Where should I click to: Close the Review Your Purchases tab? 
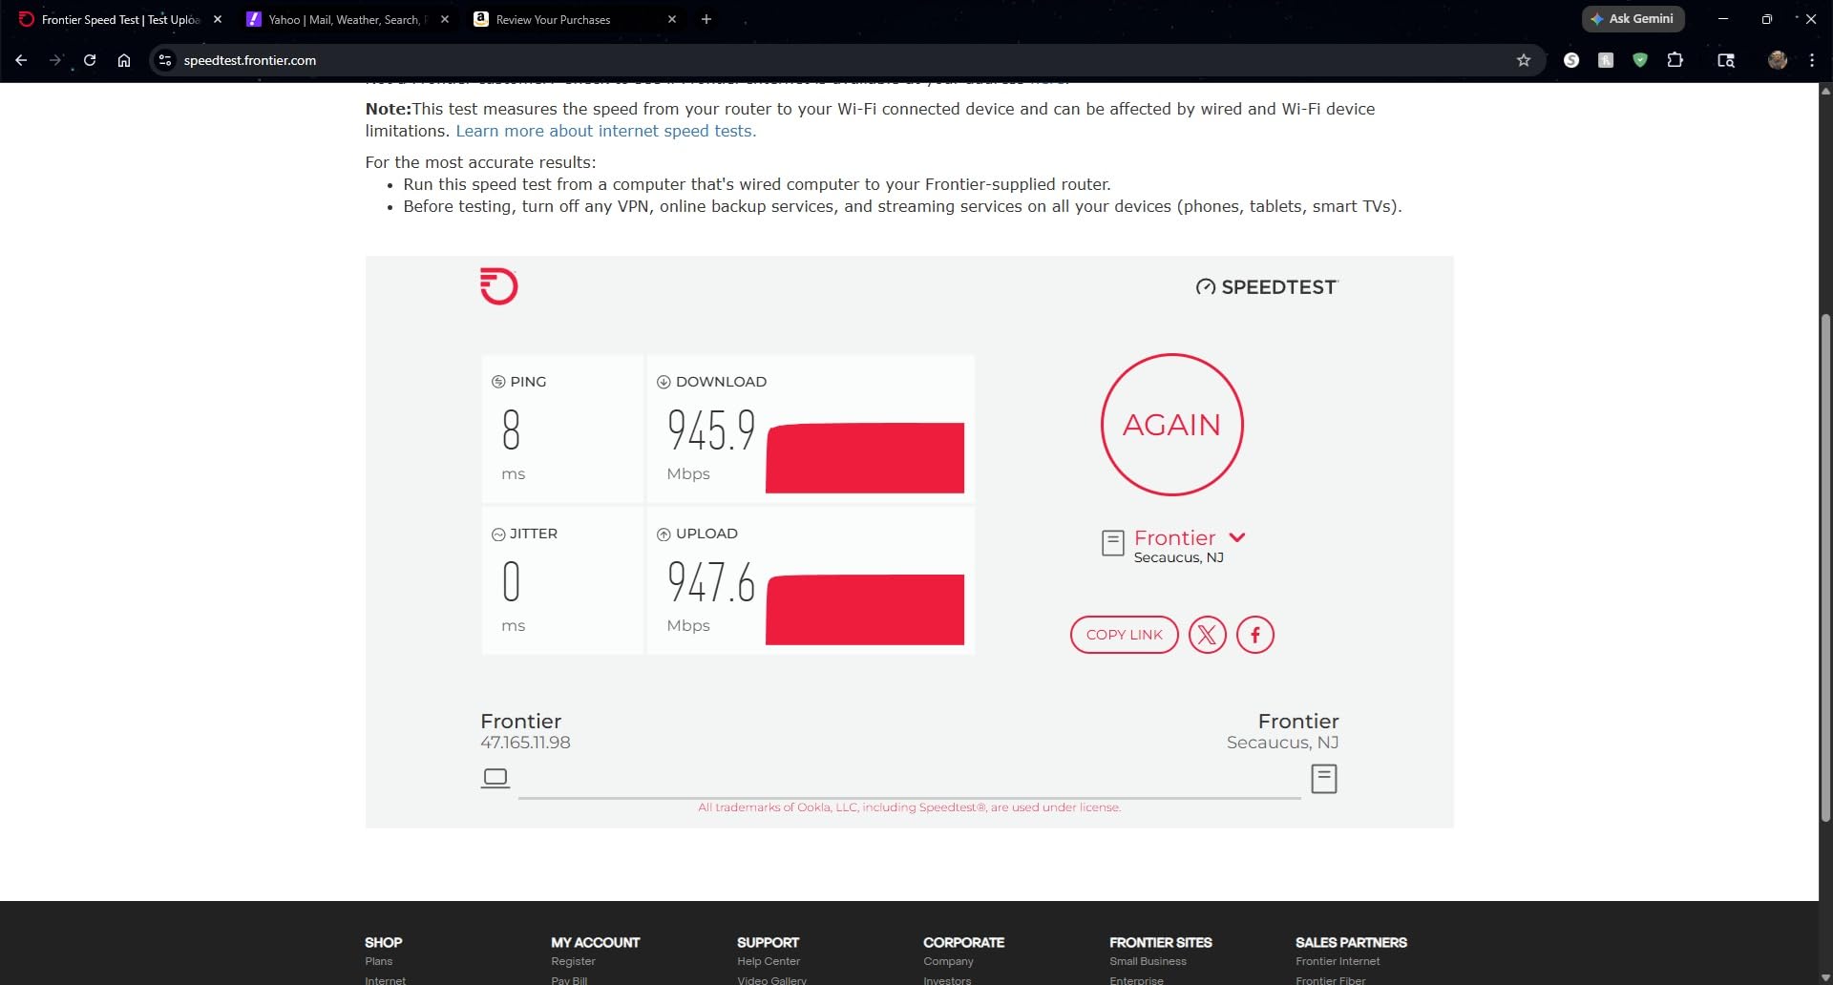click(672, 19)
